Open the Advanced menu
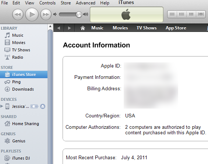This screenshot has width=208, height=164. point(85,3)
